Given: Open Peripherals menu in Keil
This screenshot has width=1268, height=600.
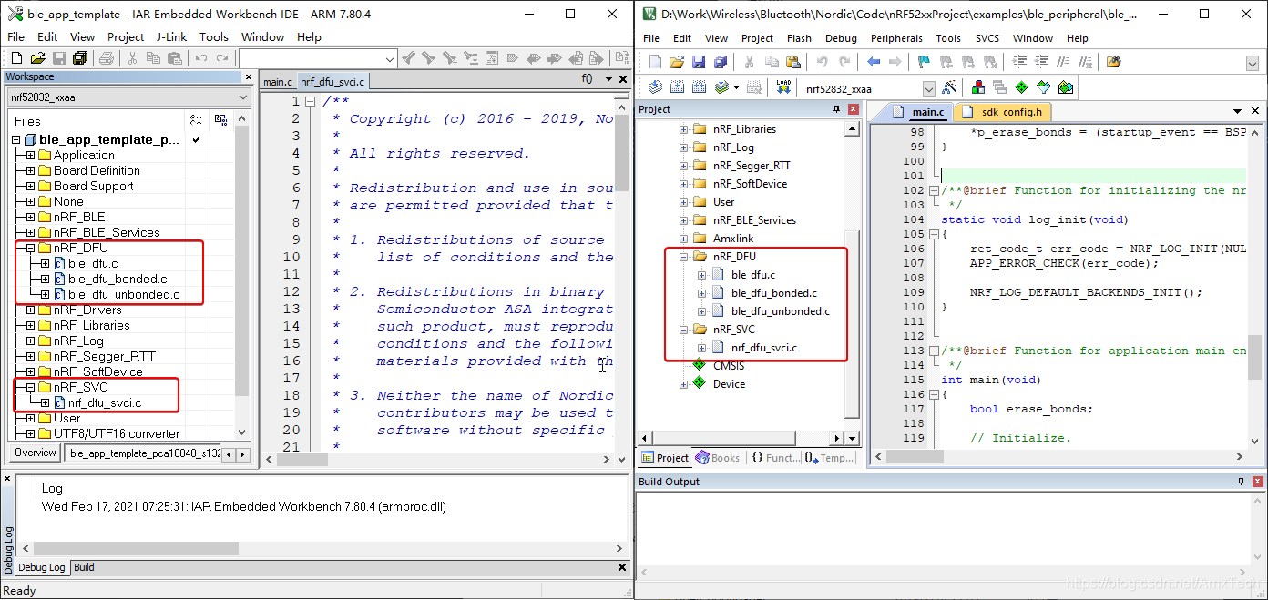Looking at the screenshot, I should tap(896, 38).
